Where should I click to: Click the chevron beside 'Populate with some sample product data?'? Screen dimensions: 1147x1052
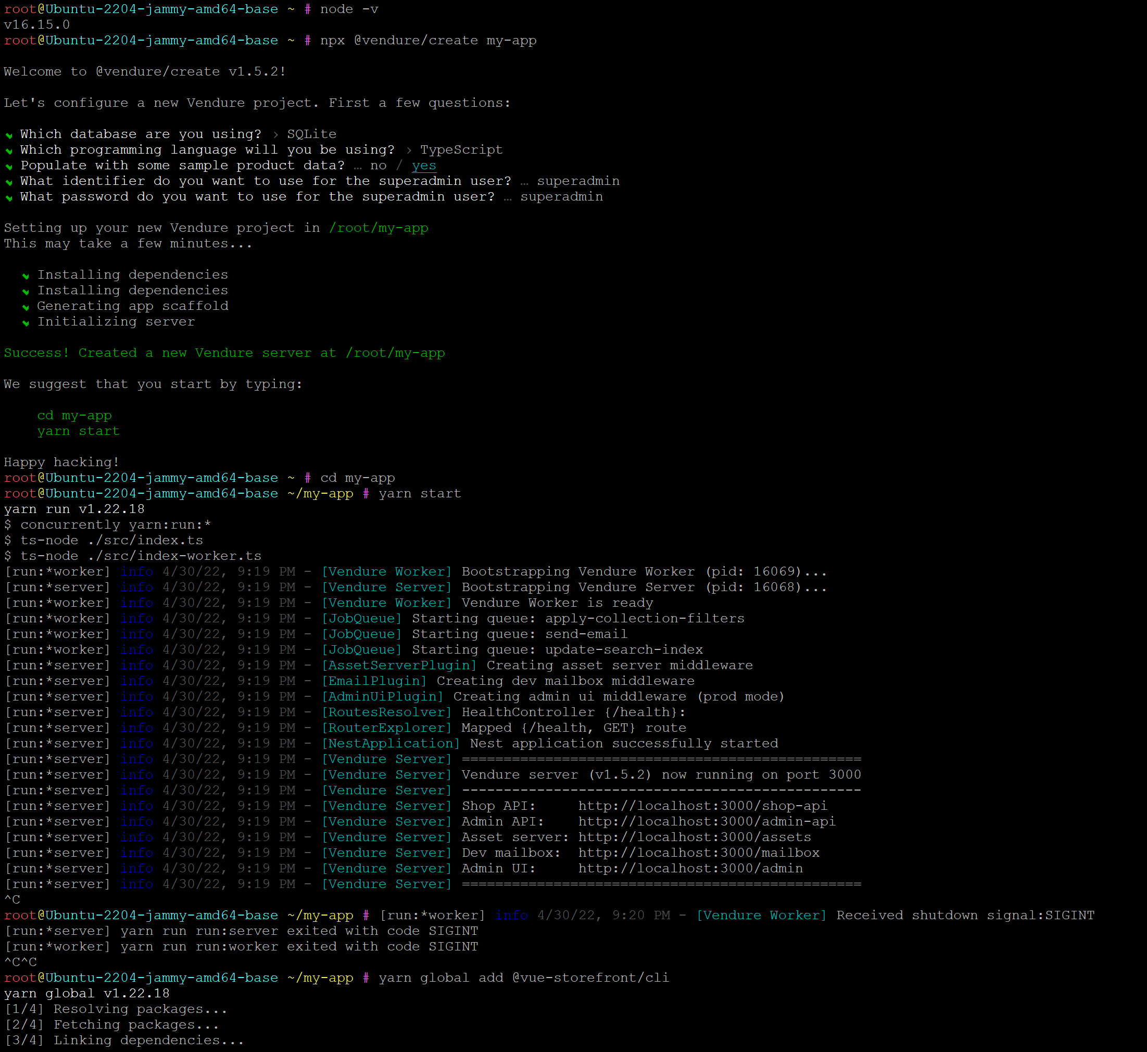8,167
